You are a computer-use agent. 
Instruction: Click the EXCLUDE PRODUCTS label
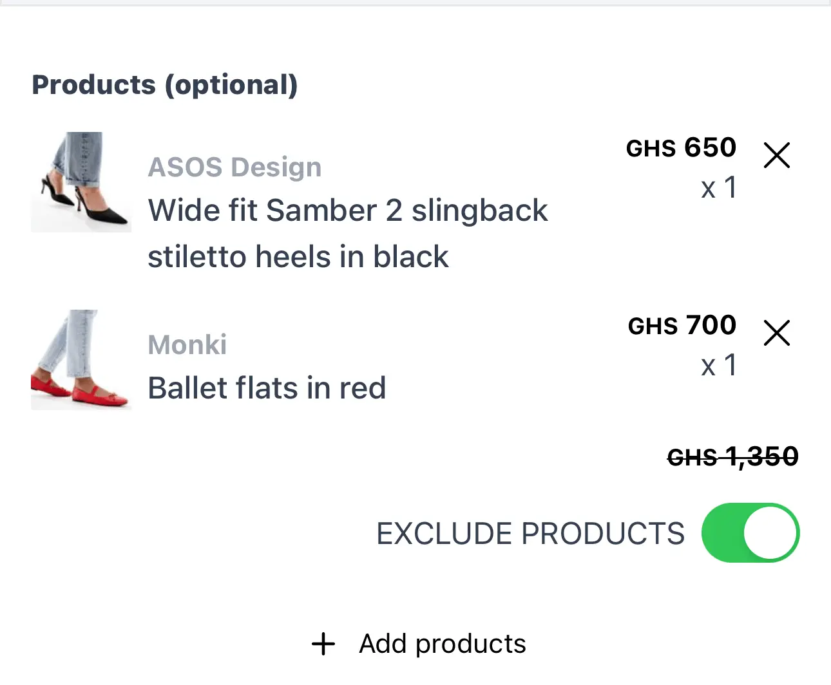coord(530,532)
